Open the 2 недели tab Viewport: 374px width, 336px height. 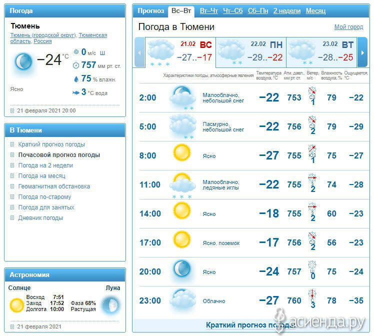[x=287, y=11]
